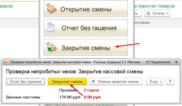Click Отмена закрытия смены button
This screenshot has height=106, width=182.
point(116,81)
